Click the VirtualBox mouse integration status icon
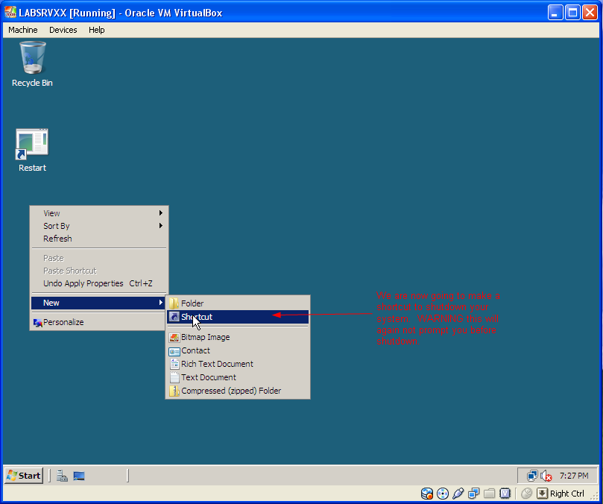603x504 pixels. 526,494
